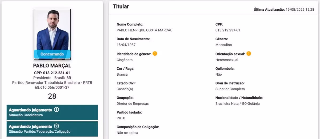Click the candidate number 28
Screen dimensions: 320x139
(x=52, y=96)
